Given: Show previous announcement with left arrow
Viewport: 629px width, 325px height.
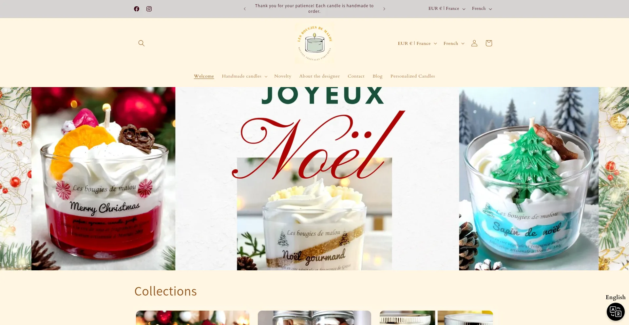Looking at the screenshot, I should click(245, 9).
